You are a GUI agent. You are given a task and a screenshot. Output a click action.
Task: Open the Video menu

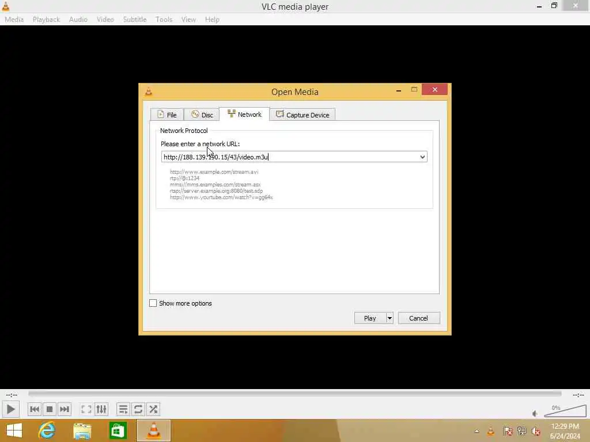tap(105, 20)
